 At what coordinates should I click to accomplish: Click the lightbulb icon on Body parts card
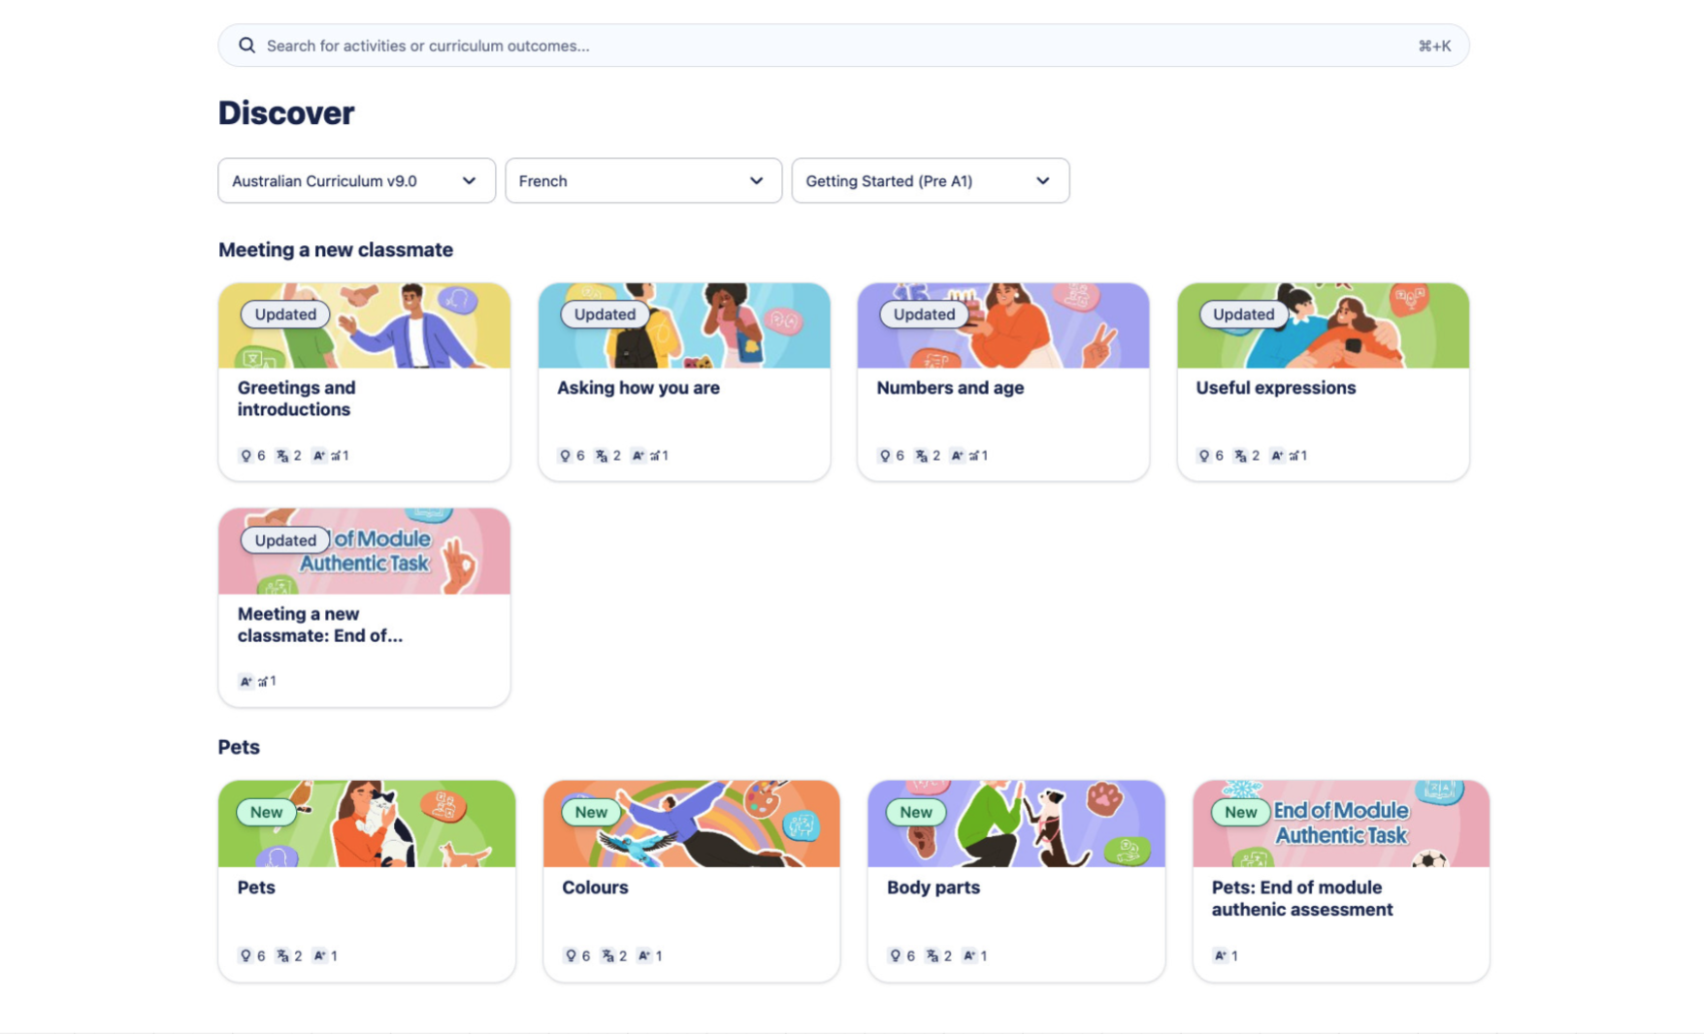pos(895,956)
